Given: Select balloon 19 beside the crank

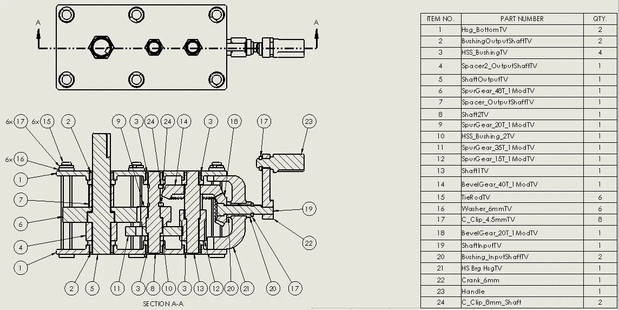Looking at the screenshot, I should (309, 209).
